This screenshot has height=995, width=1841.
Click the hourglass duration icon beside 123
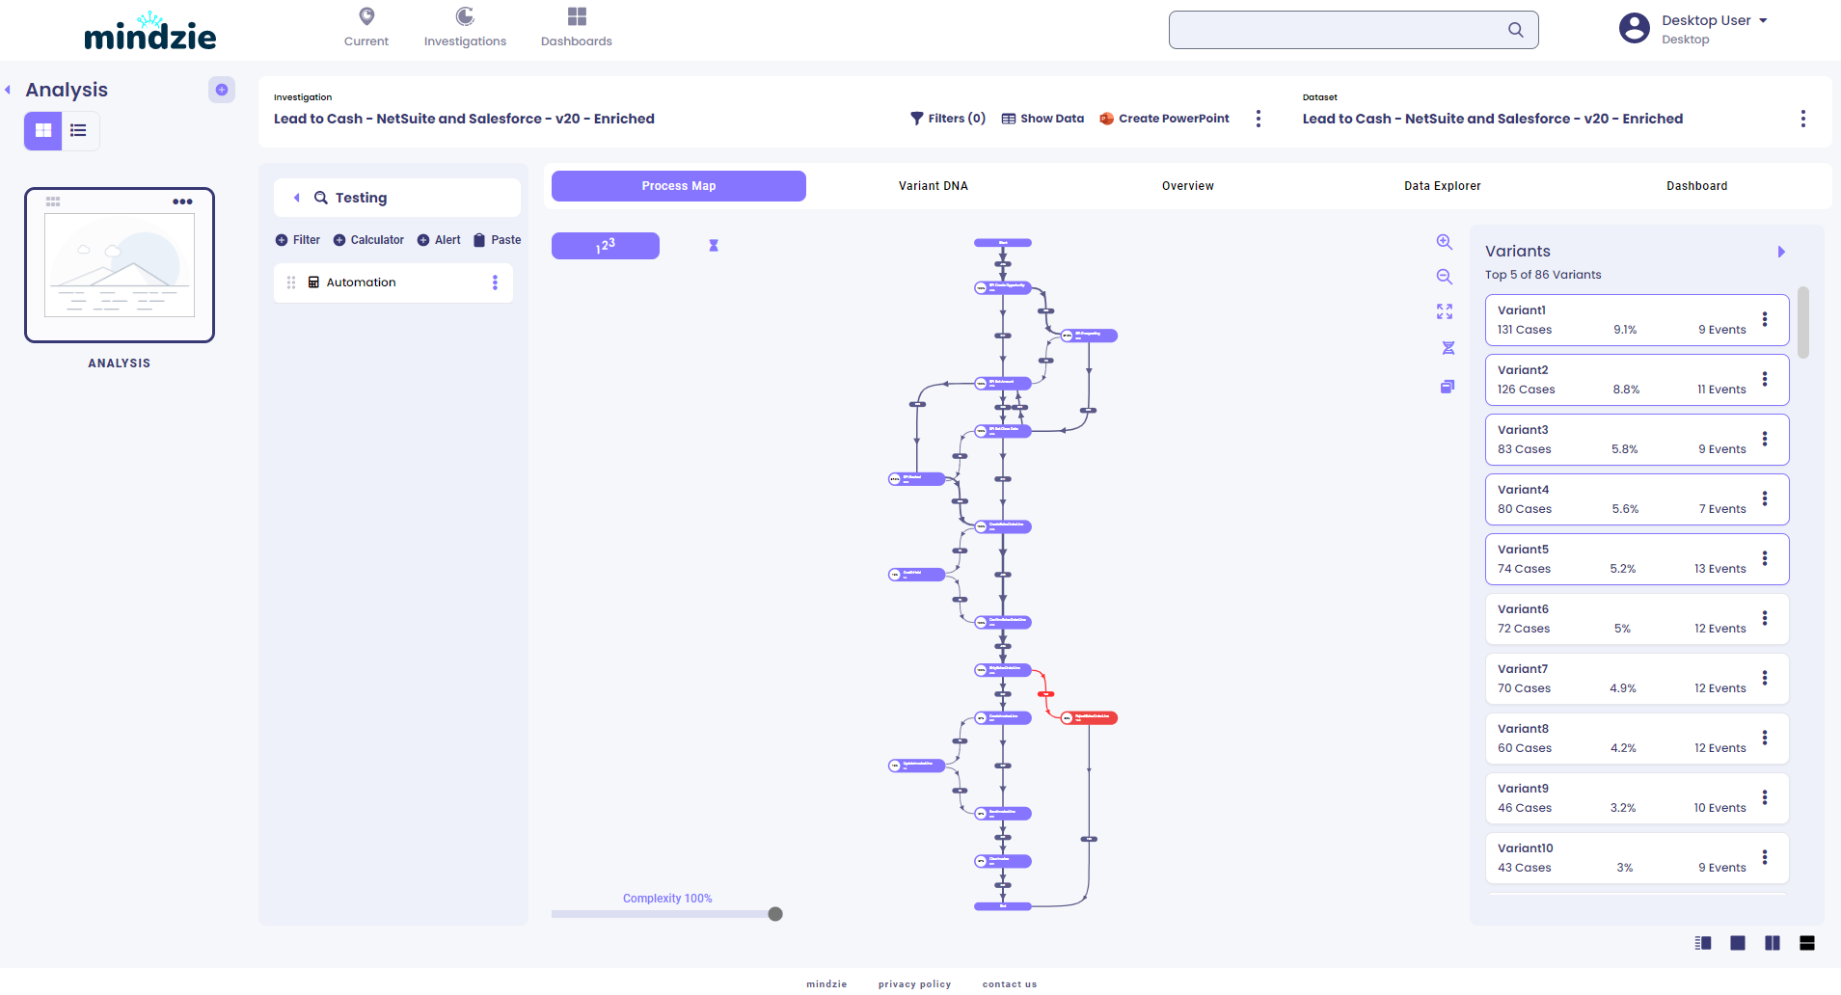click(x=714, y=246)
